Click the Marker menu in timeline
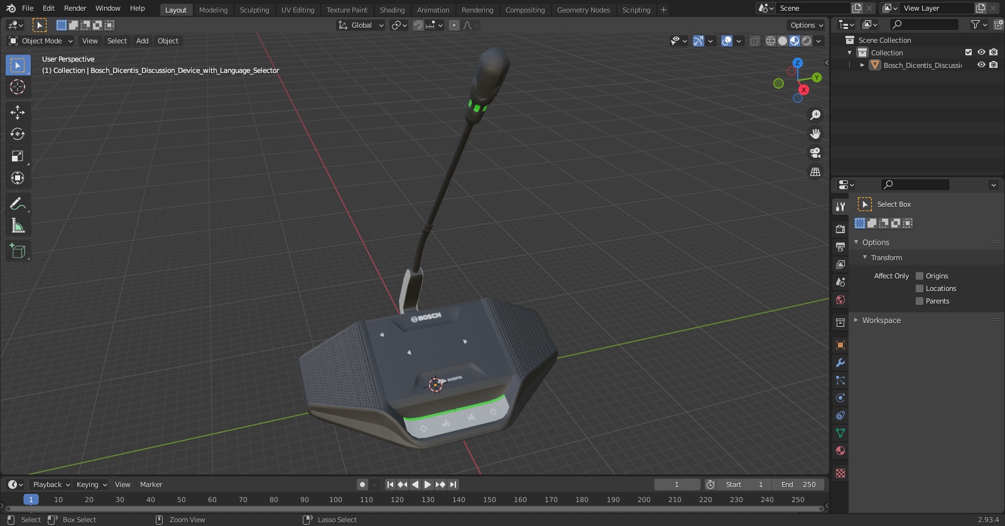The width and height of the screenshot is (1005, 526). coord(151,485)
